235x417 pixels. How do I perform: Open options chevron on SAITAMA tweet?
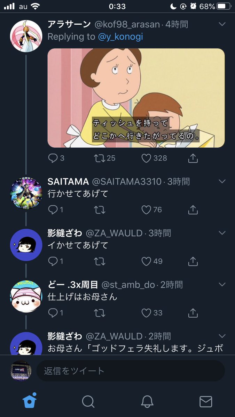pyautogui.click(x=222, y=181)
